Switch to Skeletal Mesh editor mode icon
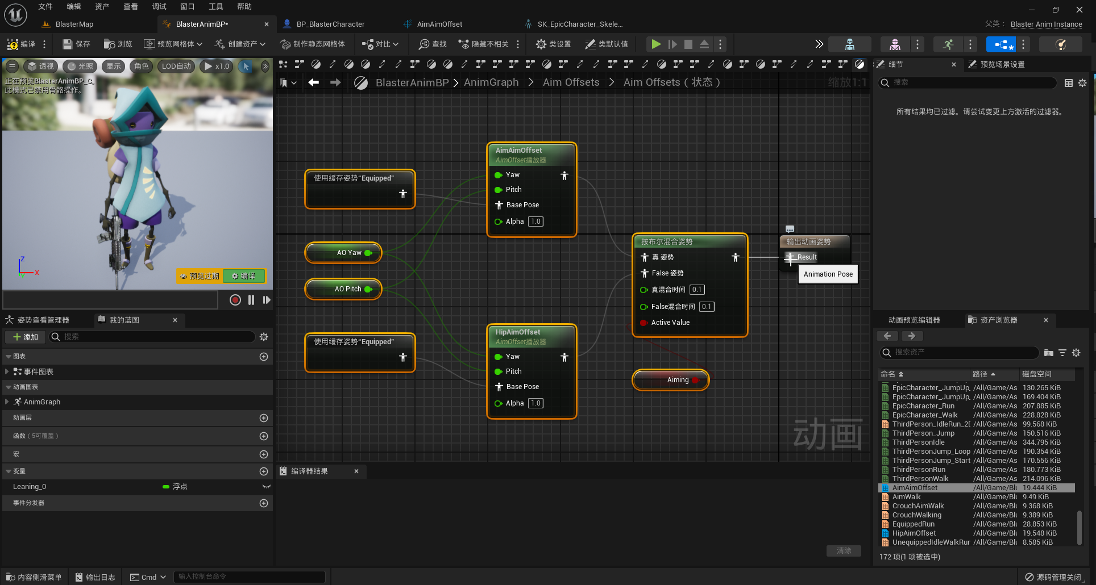 tap(895, 44)
